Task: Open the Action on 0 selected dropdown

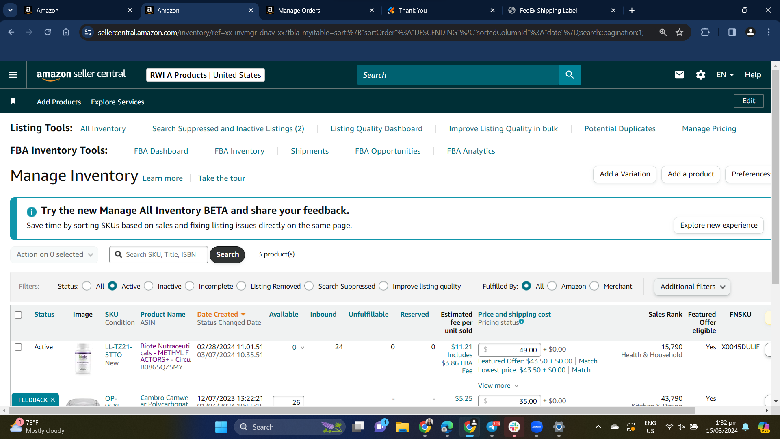Action: pyautogui.click(x=54, y=254)
